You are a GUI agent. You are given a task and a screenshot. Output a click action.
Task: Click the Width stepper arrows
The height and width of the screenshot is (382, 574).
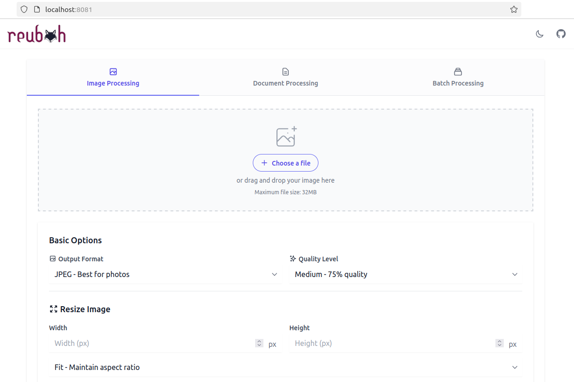click(x=259, y=343)
